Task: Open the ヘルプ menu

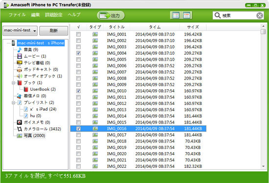Action: pos(74,15)
